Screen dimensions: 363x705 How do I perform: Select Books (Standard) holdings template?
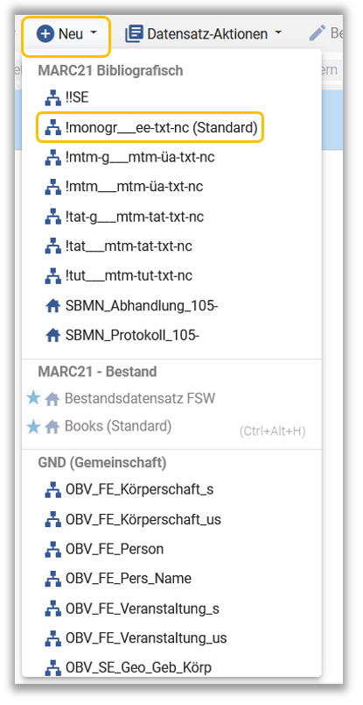tap(108, 426)
